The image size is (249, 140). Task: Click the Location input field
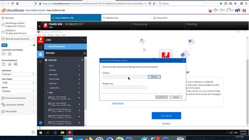(124, 77)
